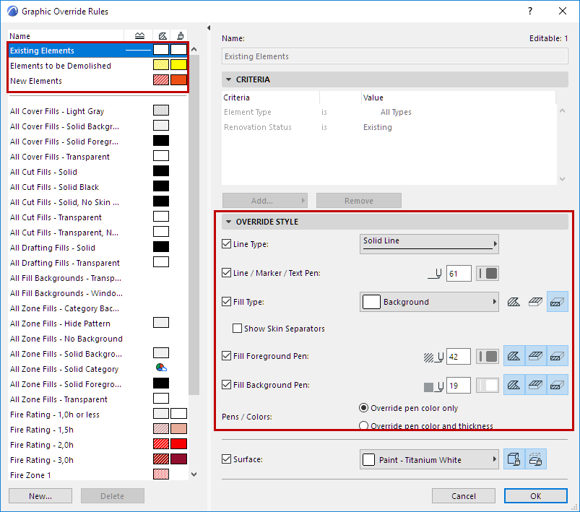580x512 pixels.
Task: Cancel the dialog
Action: pyautogui.click(x=464, y=495)
